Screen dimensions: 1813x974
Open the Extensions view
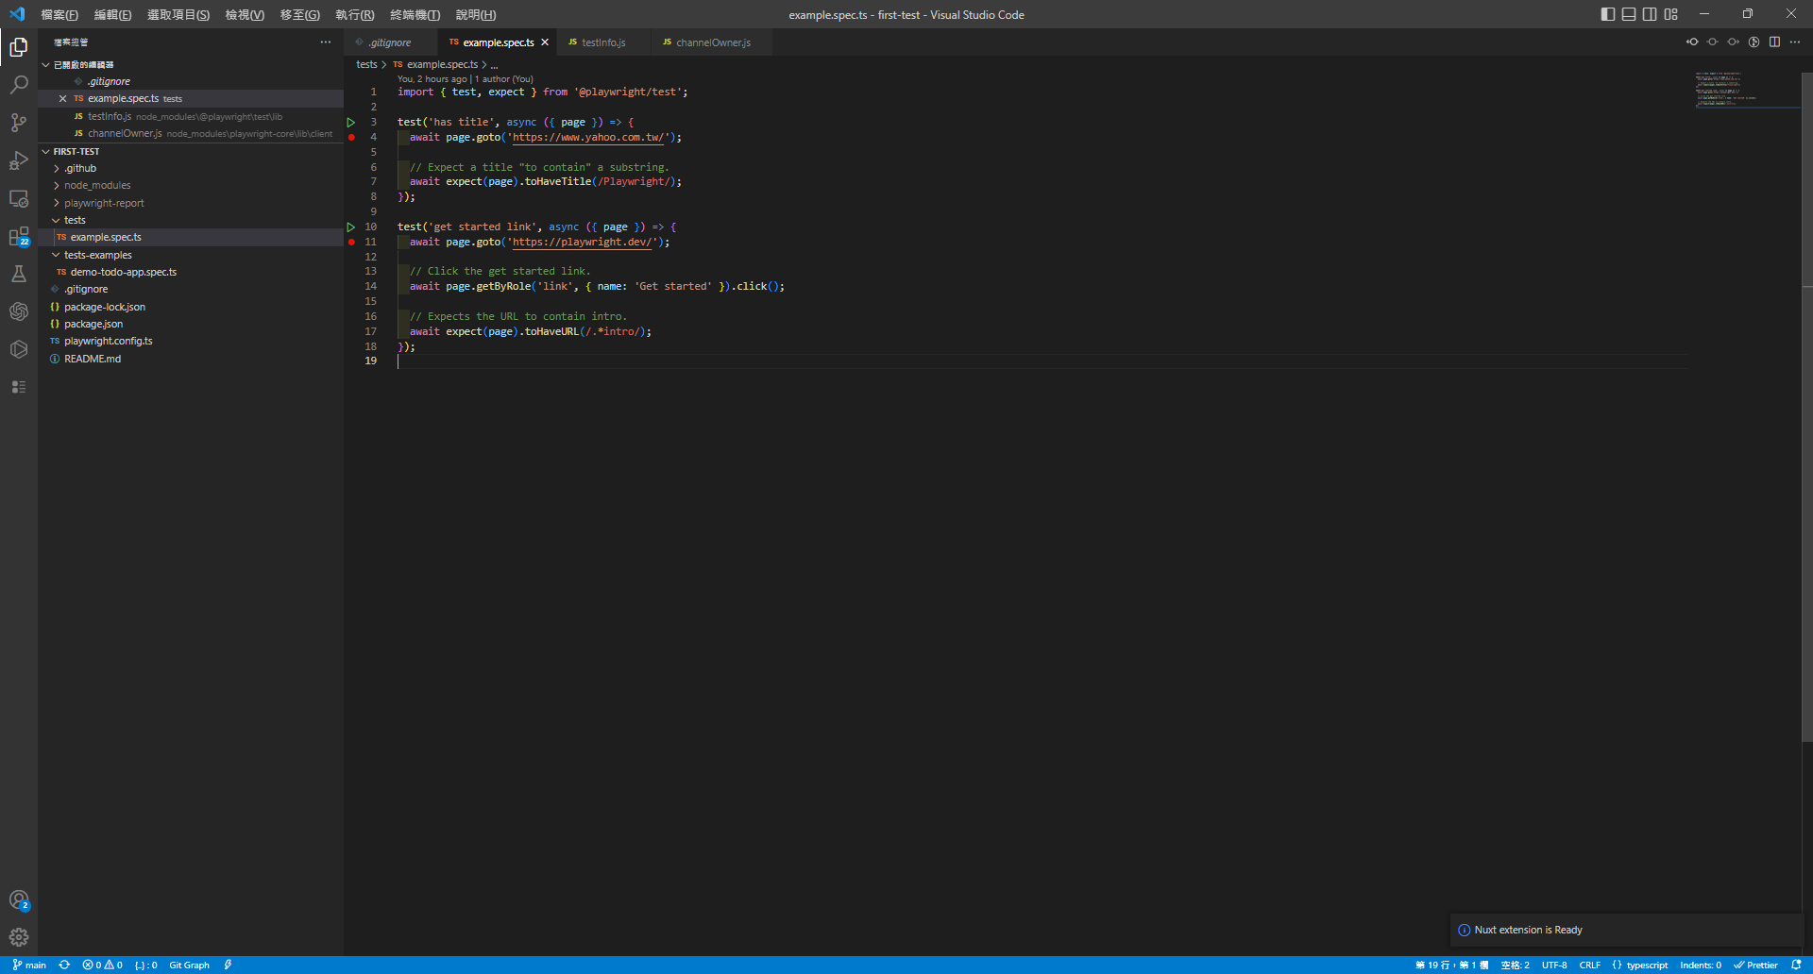19,236
